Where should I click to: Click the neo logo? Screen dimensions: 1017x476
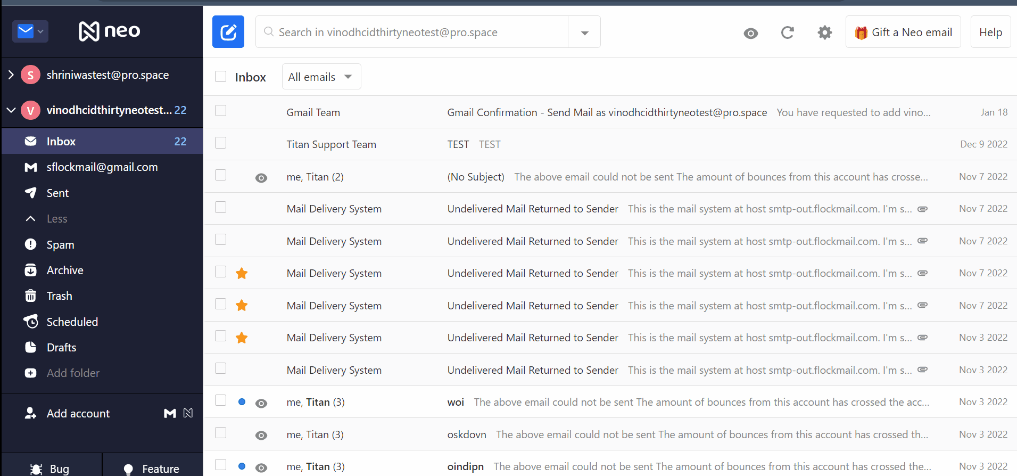tap(110, 31)
